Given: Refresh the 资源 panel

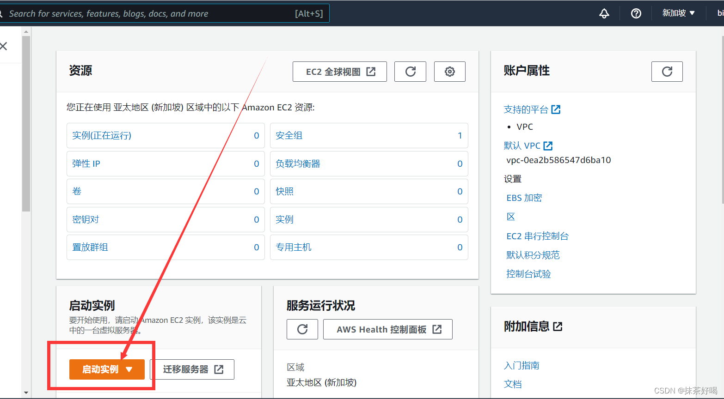Looking at the screenshot, I should (410, 72).
